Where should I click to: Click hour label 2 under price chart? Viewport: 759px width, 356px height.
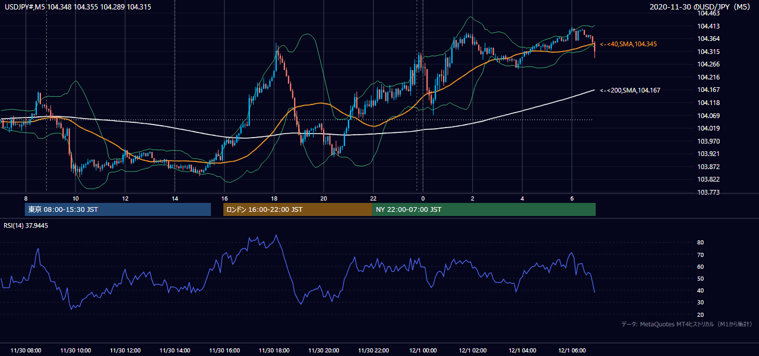(x=473, y=198)
